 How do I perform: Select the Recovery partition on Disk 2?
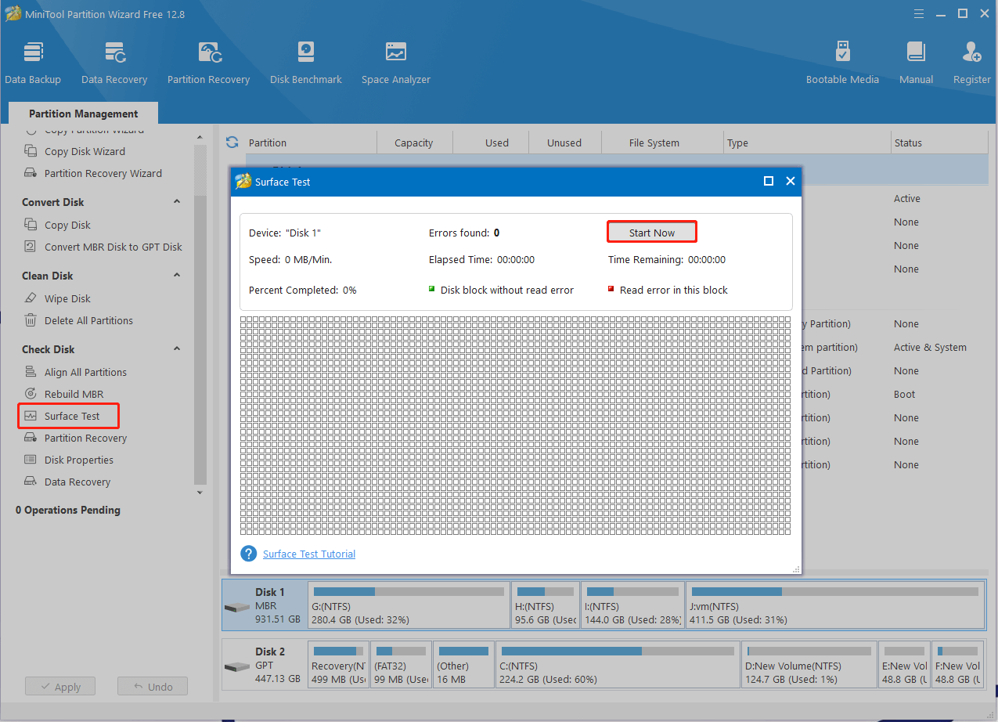[x=338, y=665]
